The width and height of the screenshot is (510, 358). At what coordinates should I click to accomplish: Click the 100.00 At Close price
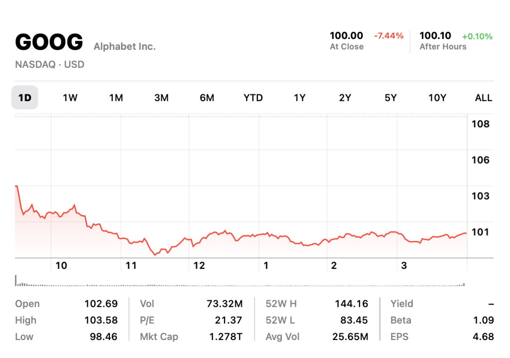click(x=347, y=36)
